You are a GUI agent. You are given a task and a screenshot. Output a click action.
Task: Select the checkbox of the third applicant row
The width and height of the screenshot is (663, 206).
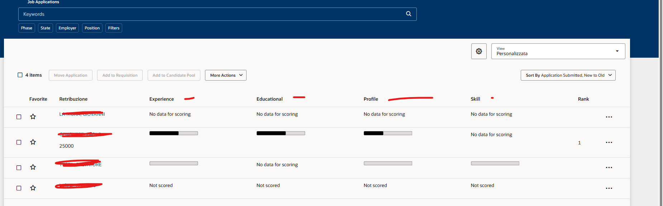[x=19, y=168]
